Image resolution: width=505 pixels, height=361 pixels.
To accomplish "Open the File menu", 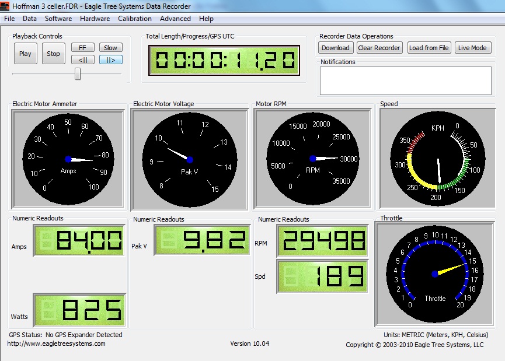I will (9, 19).
